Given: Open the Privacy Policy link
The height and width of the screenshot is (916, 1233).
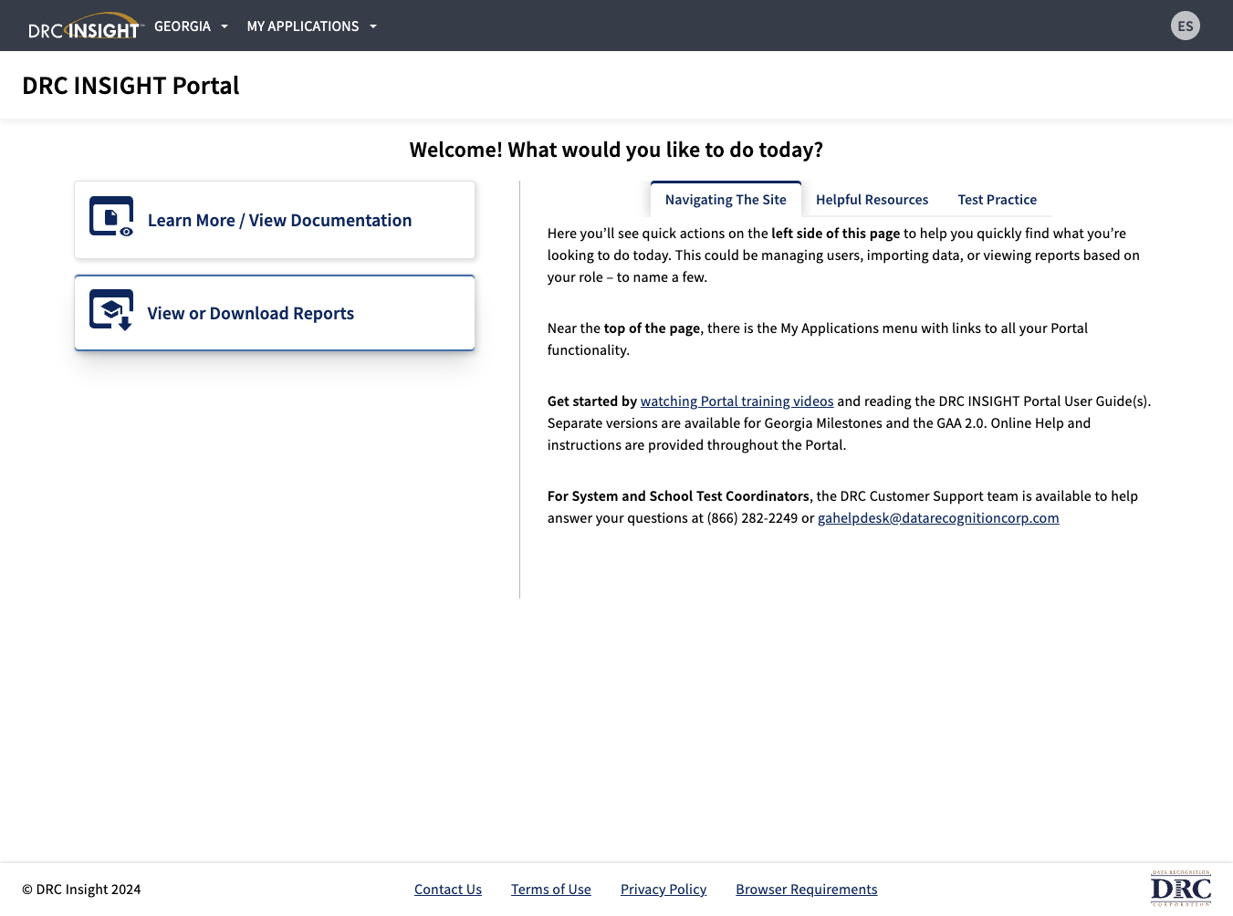Looking at the screenshot, I should tap(664, 890).
